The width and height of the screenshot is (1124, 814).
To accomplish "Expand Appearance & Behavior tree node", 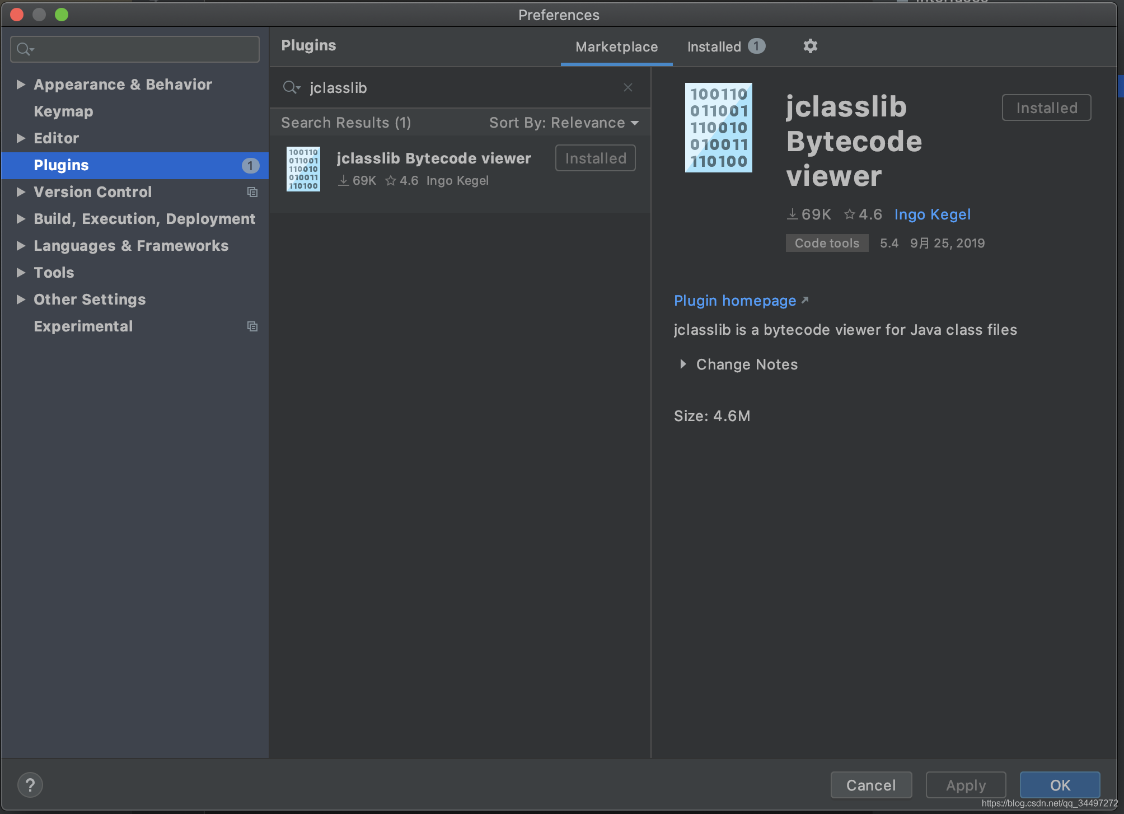I will [21, 85].
